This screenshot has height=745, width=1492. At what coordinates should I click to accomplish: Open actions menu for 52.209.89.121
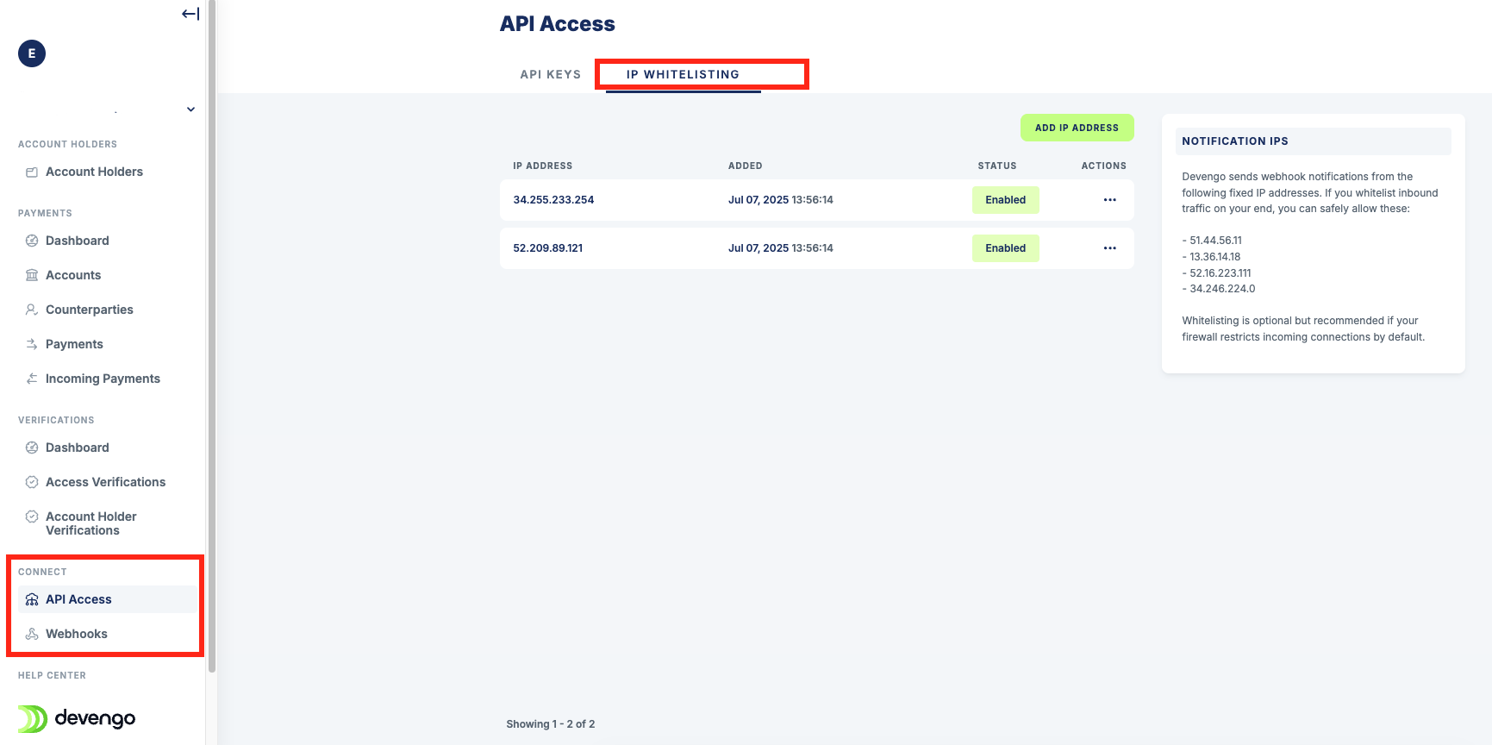point(1109,248)
